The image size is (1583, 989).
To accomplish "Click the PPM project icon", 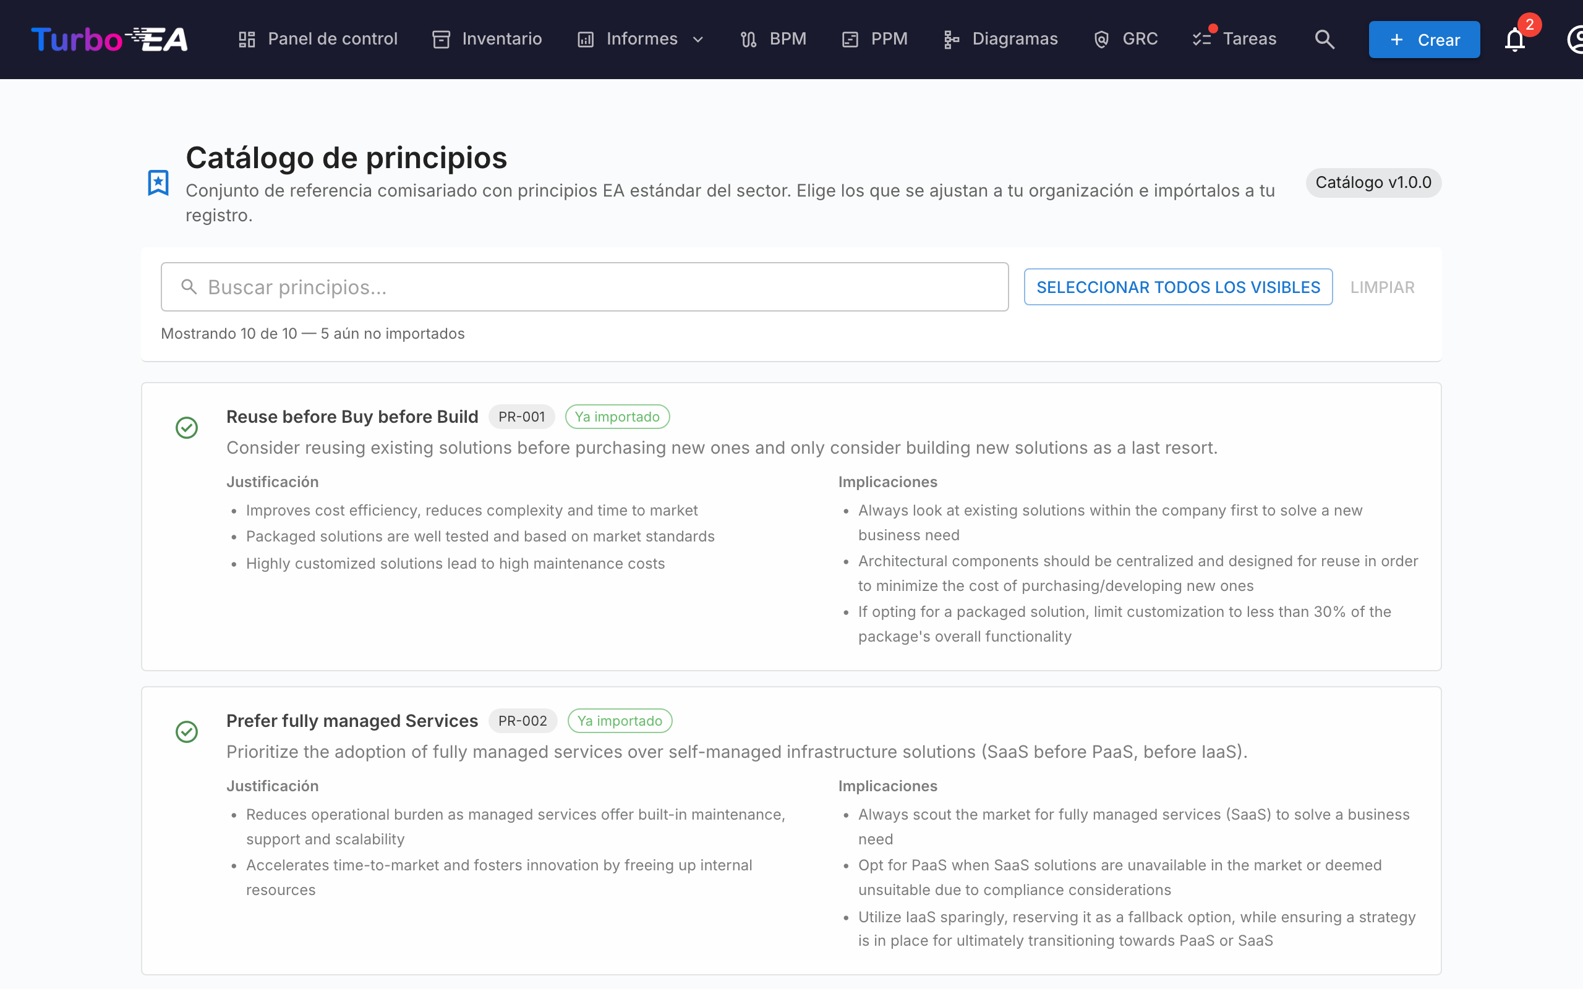I will point(850,39).
